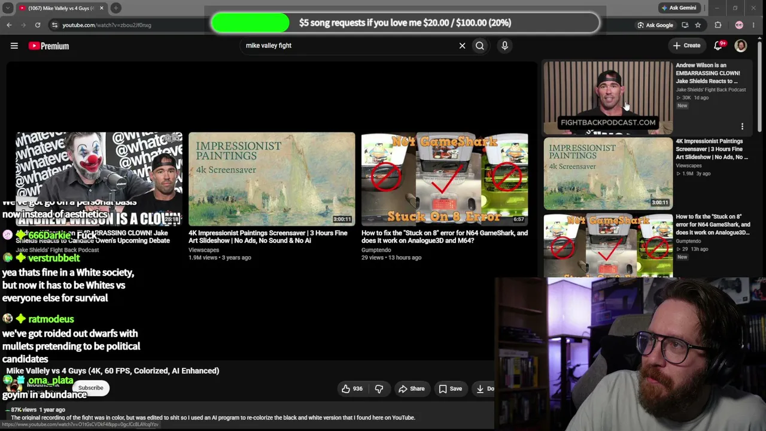Screen dimensions: 766x431
Task: Open the FIGHTBACKPODCAST.COM sidebar thumbnail
Action: click(x=608, y=98)
